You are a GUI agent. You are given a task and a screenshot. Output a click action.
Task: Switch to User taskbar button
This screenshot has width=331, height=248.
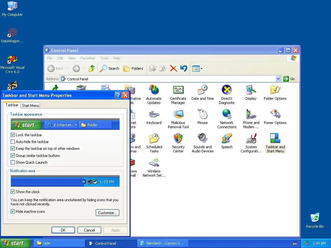click(59, 243)
